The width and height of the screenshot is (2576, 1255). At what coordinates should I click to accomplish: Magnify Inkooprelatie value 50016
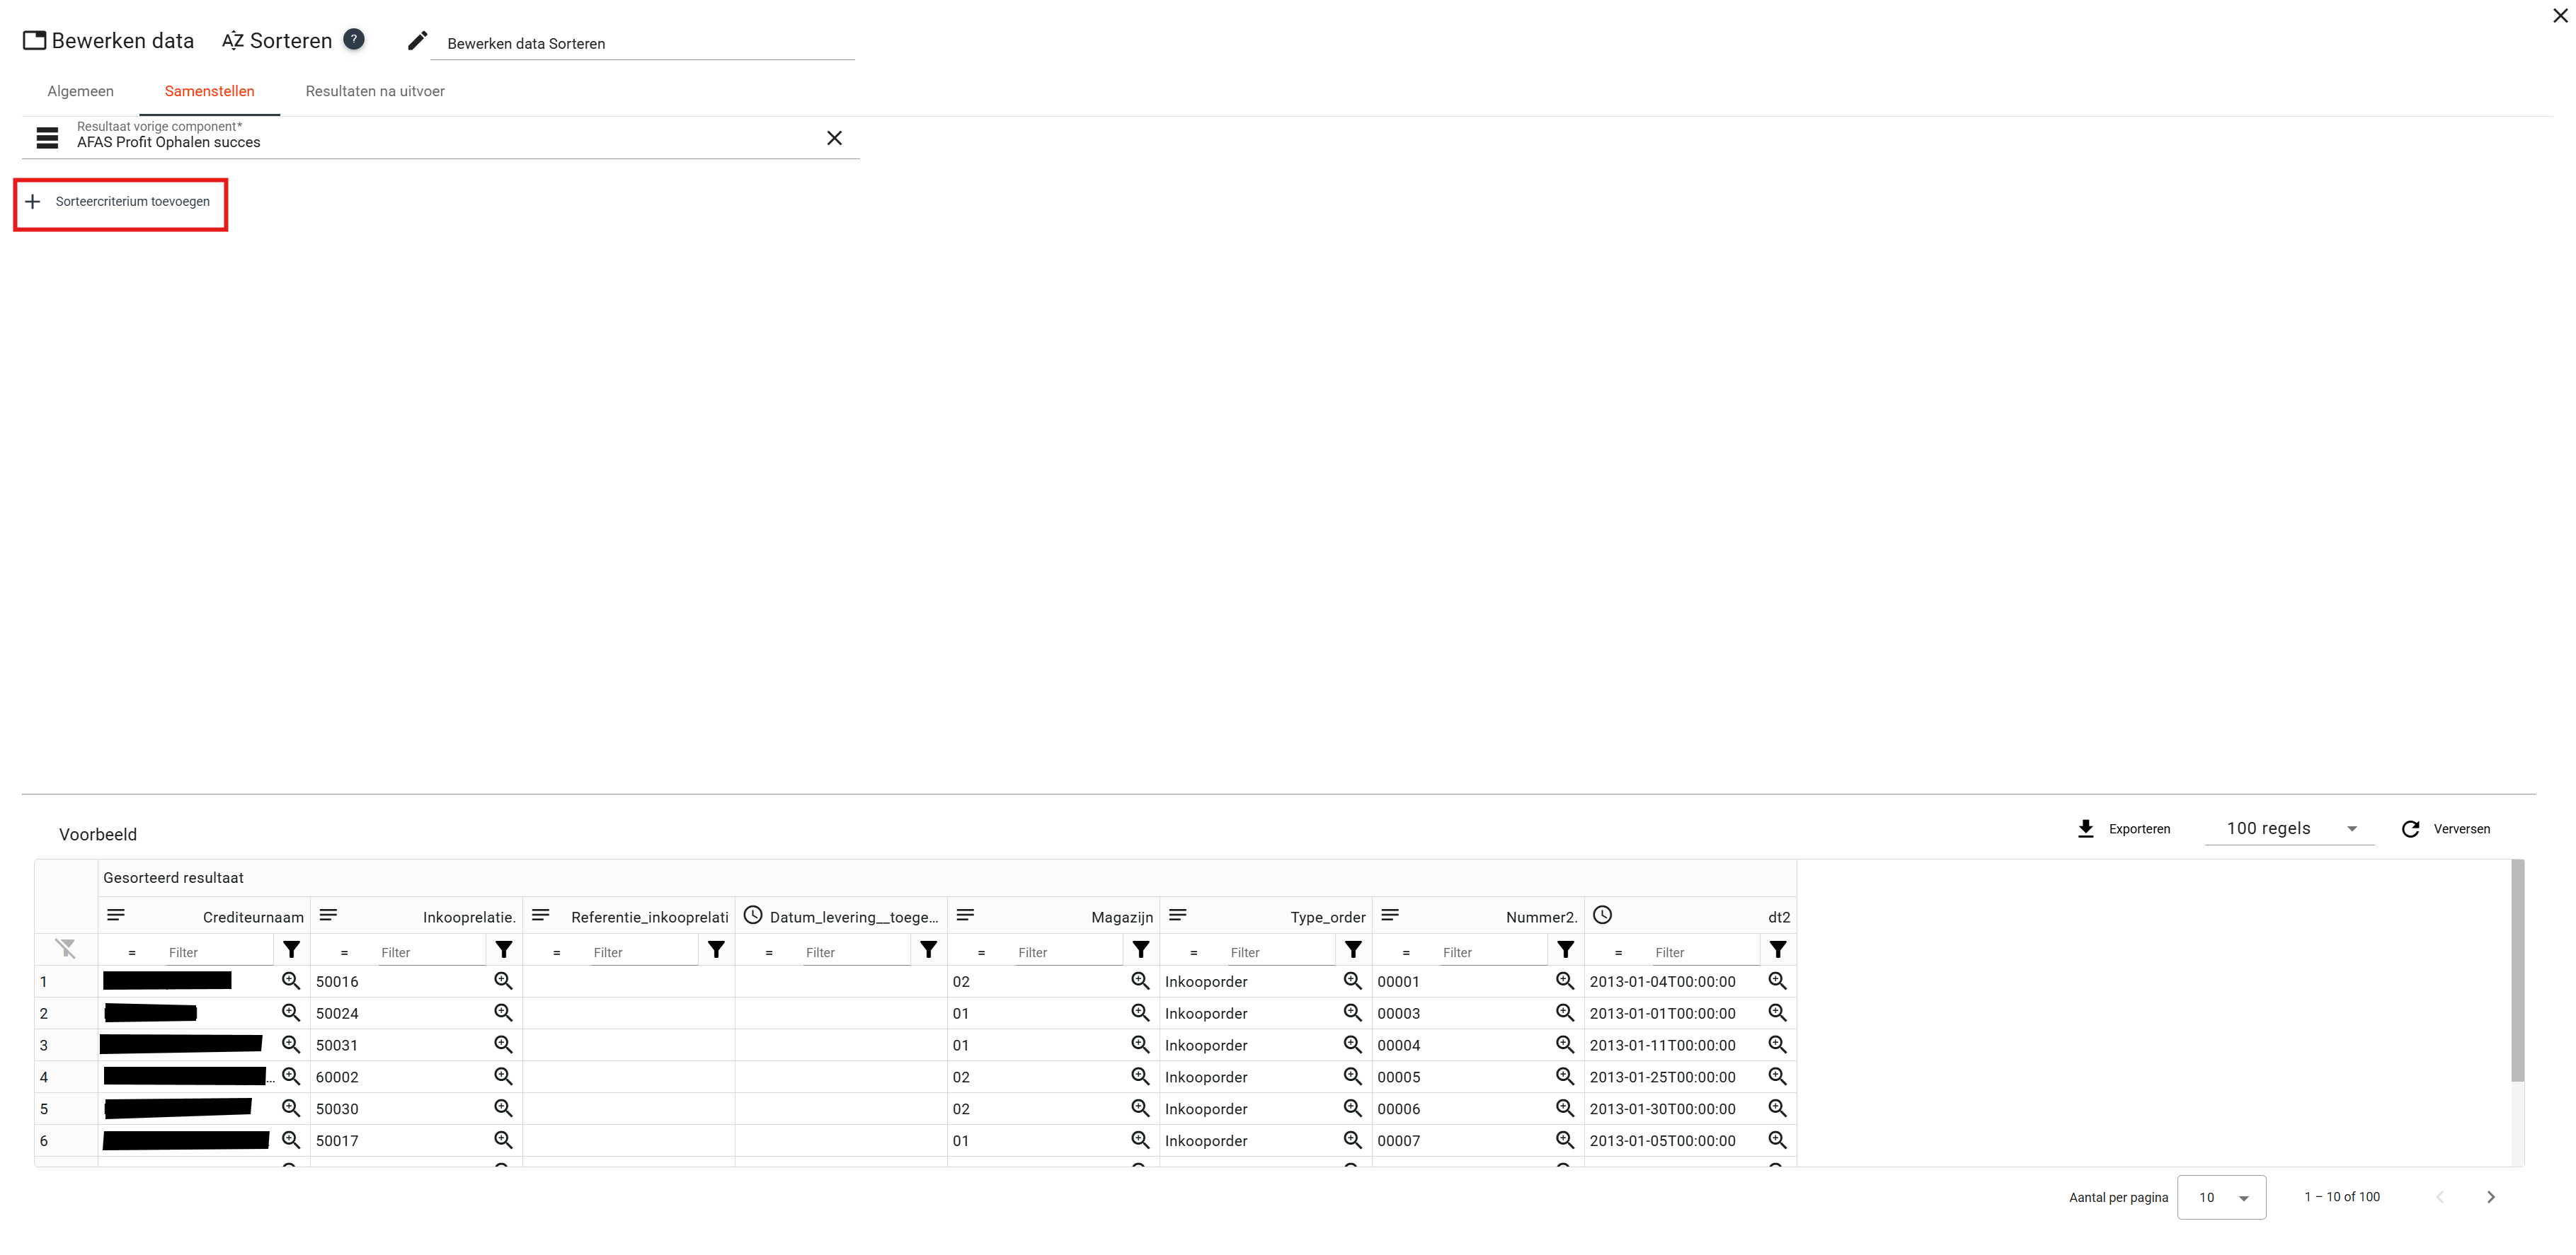click(x=503, y=981)
